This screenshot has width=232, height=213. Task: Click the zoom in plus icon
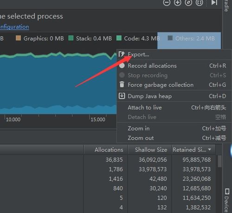point(178,2)
